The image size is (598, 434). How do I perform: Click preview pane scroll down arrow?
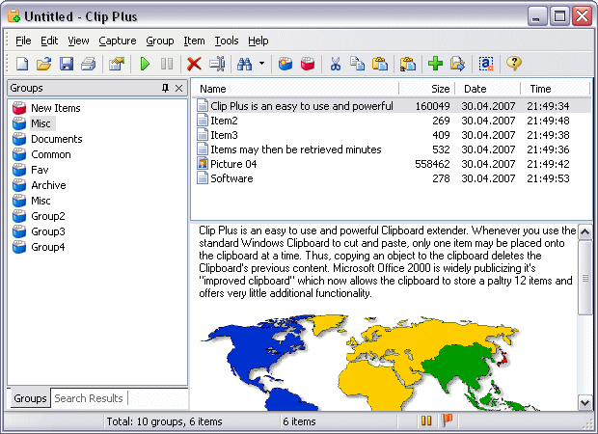click(585, 402)
